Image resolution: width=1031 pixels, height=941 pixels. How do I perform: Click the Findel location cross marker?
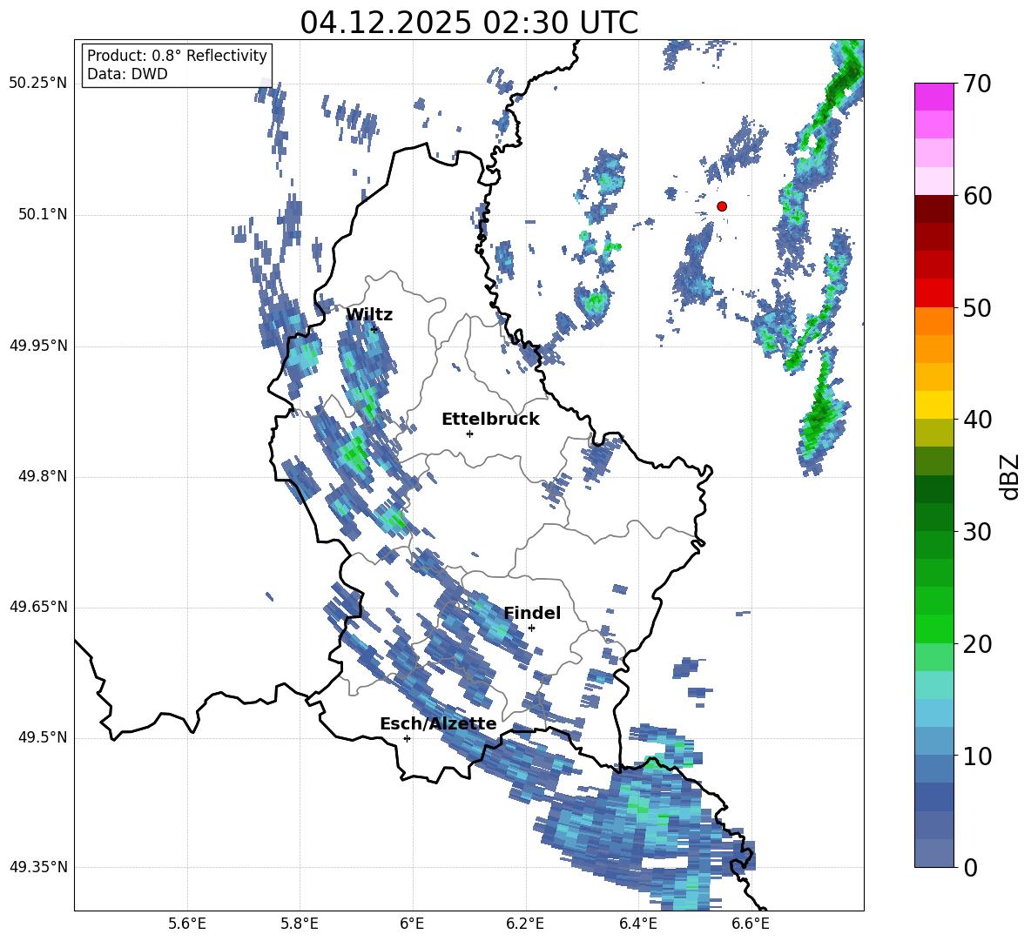531,628
